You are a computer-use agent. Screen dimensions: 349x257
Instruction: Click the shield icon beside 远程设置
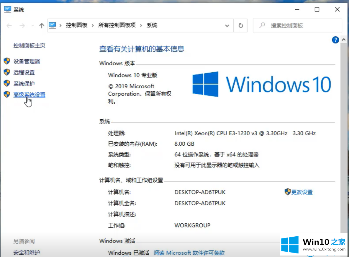click(7, 72)
